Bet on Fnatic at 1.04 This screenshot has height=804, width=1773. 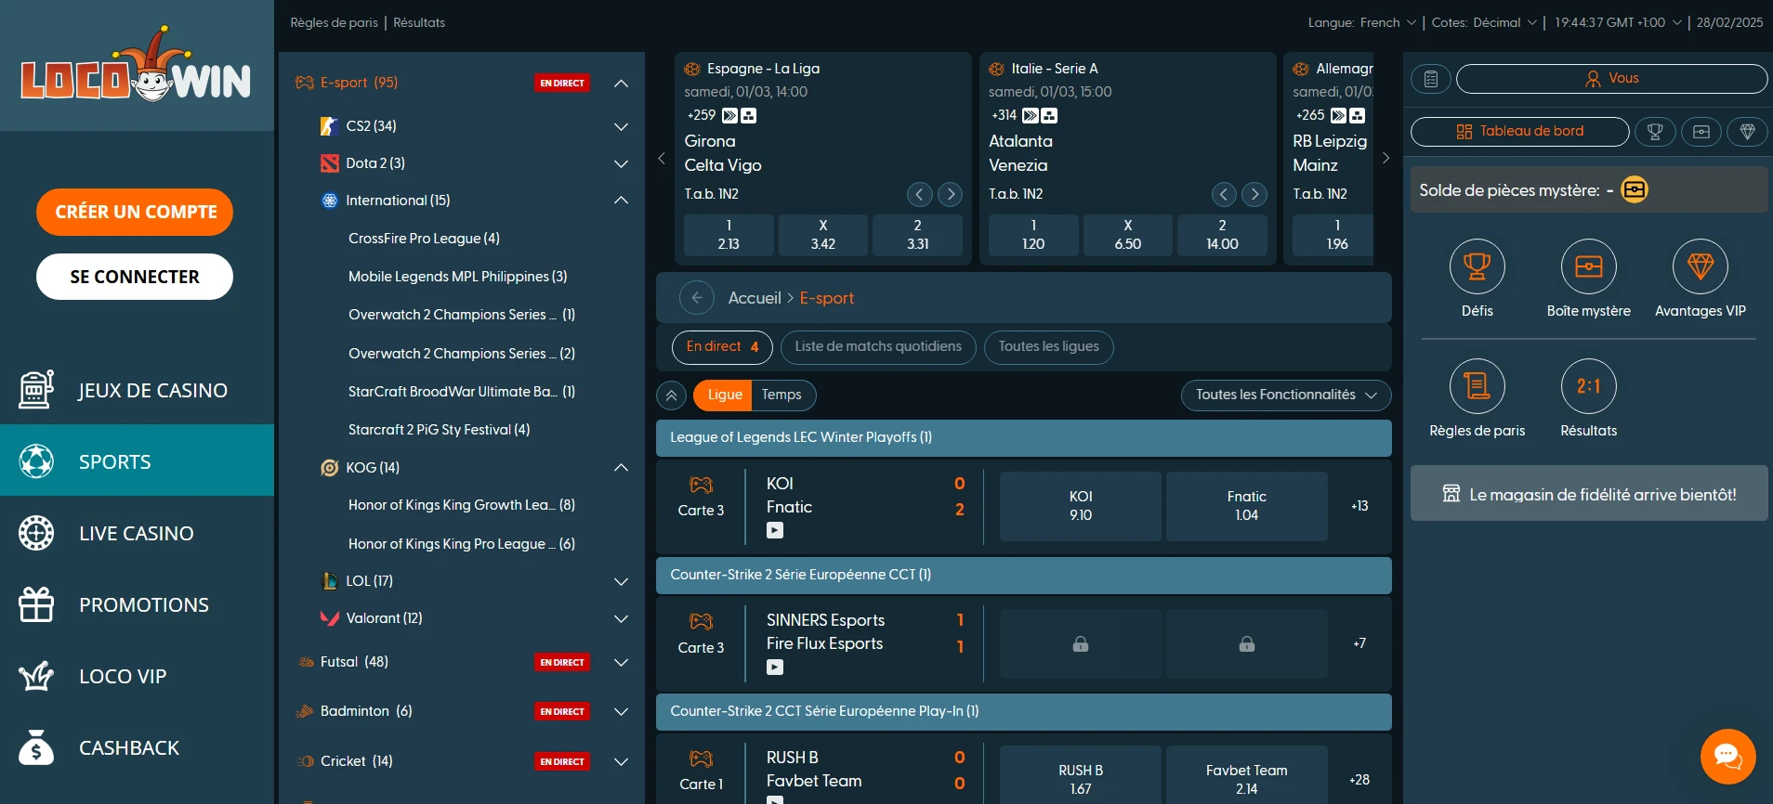(1246, 506)
